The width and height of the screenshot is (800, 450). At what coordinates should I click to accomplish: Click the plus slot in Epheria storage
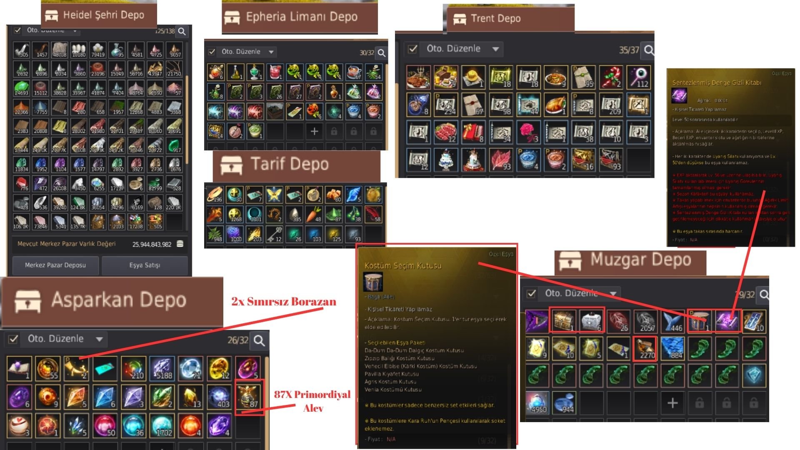[314, 131]
